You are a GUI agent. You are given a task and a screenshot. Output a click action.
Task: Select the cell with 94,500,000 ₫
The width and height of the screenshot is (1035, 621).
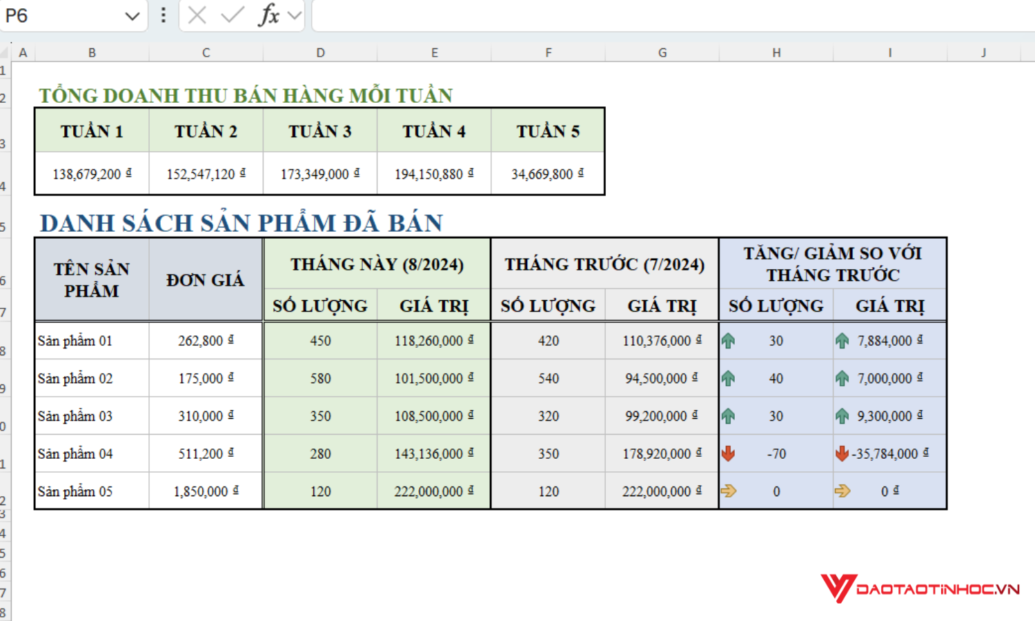pyautogui.click(x=662, y=379)
